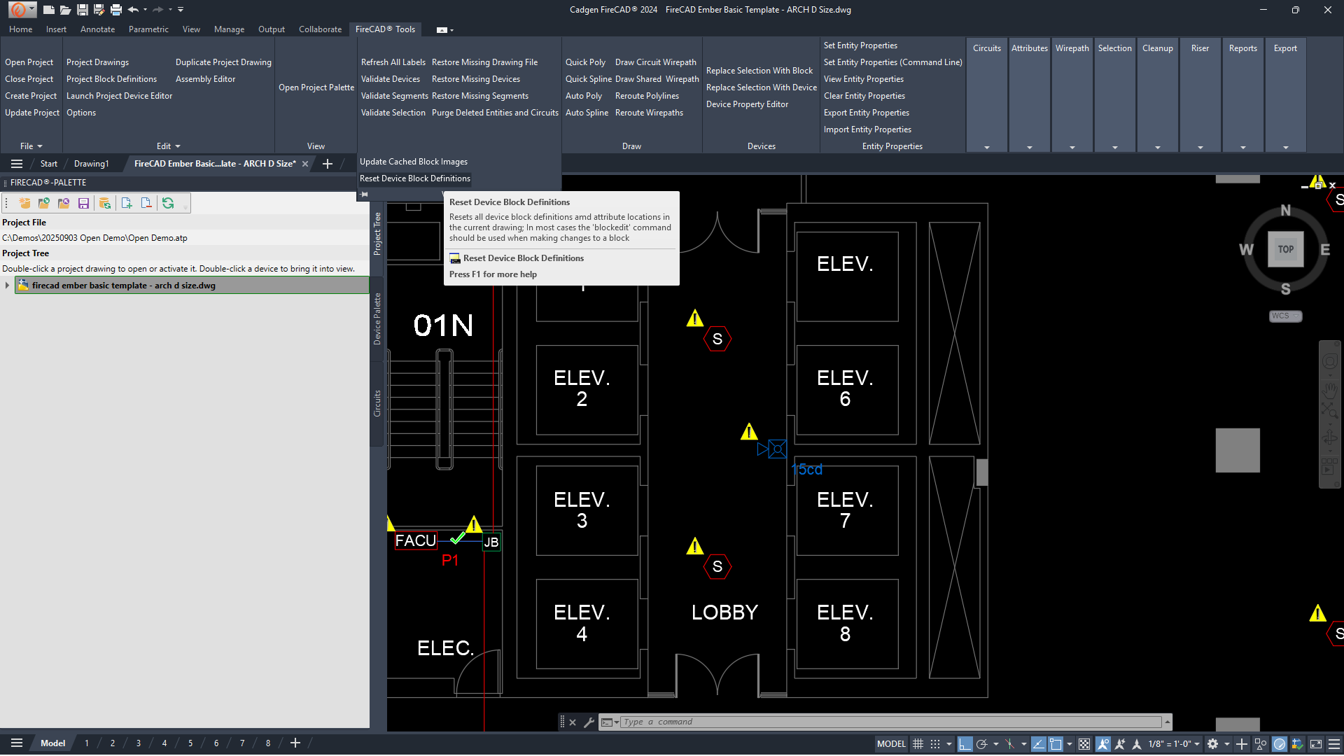Image resolution: width=1344 pixels, height=756 pixels.
Task: Click the new project database icon in palette
Action: [24, 203]
